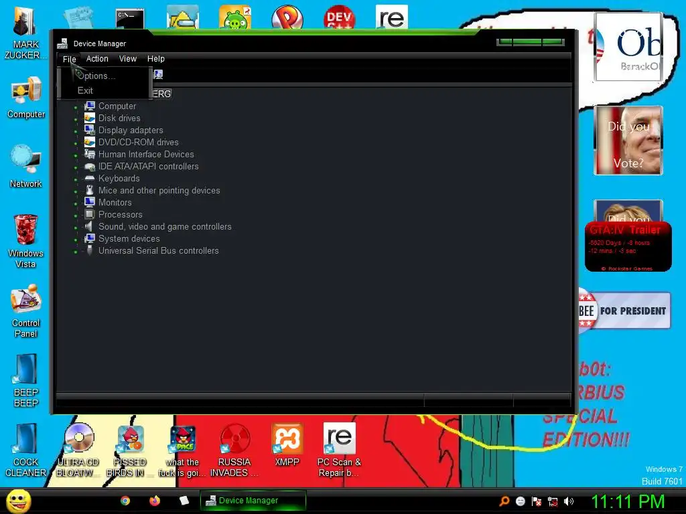686x514 pixels.
Task: Select the Sound, video and game controllers speaker icon
Action: point(90,226)
